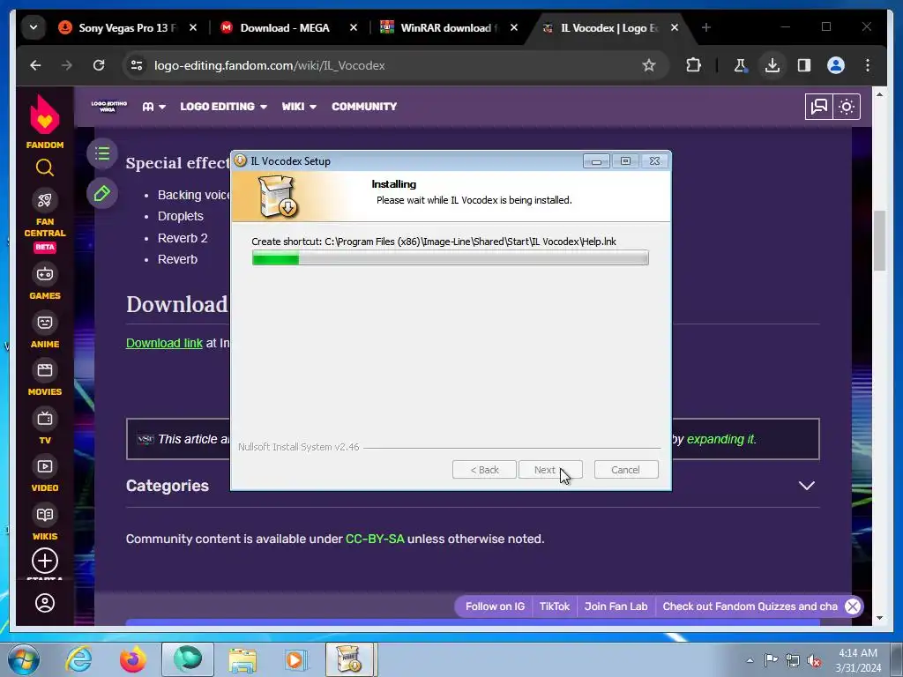The height and width of the screenshot is (677, 903).
Task: Close the Sony Vegas Pro 13 tab
Action: point(193,27)
